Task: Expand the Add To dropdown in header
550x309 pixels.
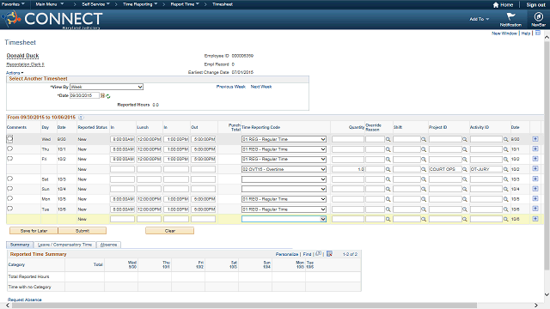Action: 479,19
